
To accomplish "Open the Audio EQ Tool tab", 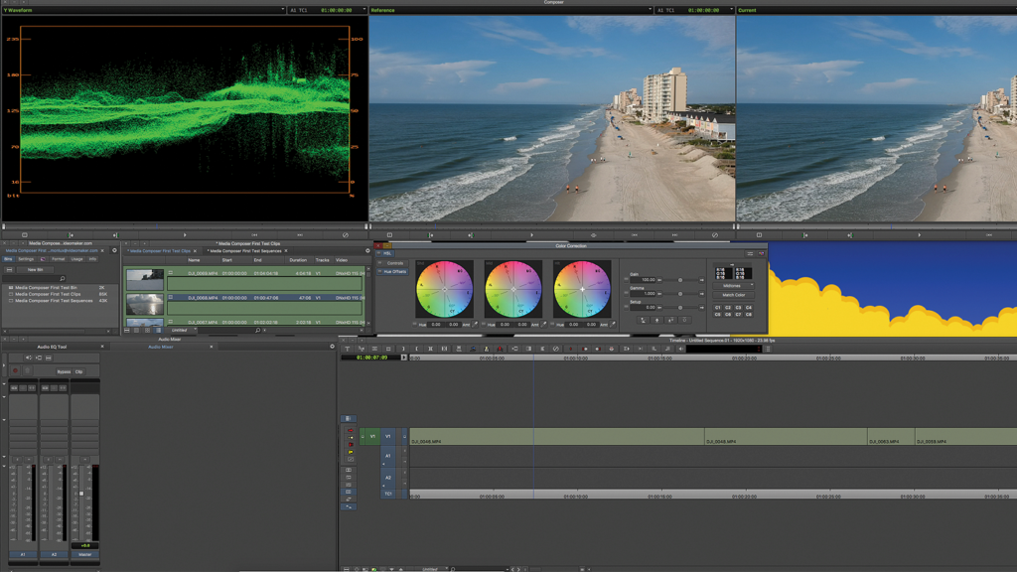I will (52, 347).
